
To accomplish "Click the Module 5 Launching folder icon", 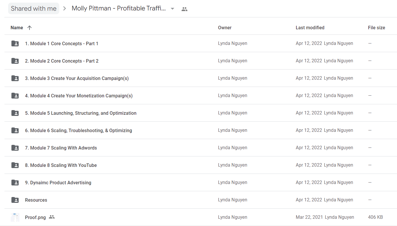I will click(15, 113).
